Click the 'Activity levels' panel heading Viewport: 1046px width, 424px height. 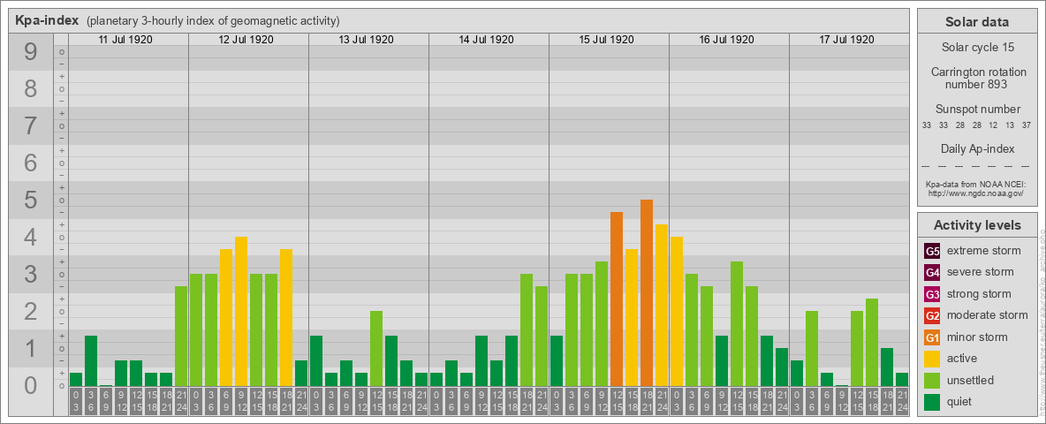coord(976,225)
